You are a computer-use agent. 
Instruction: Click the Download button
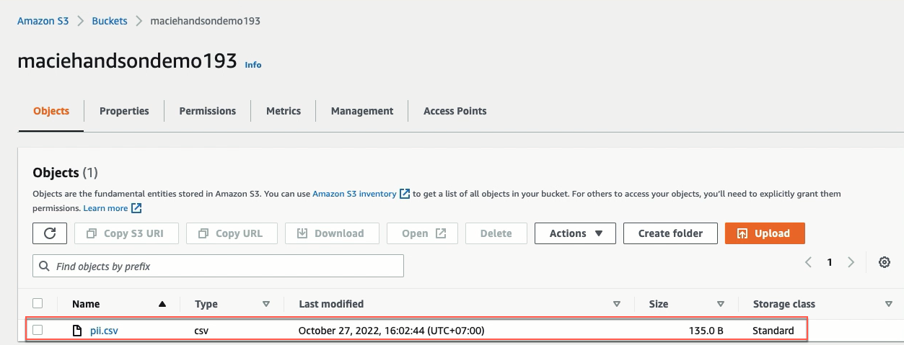coord(332,233)
